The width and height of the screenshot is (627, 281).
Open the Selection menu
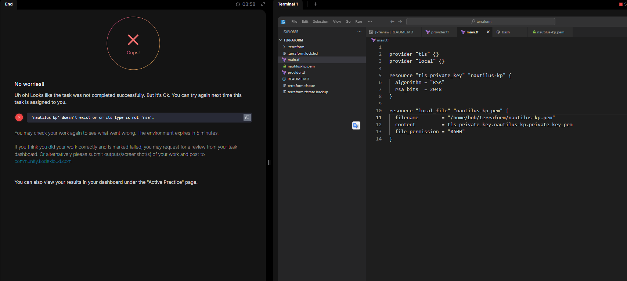click(x=320, y=22)
